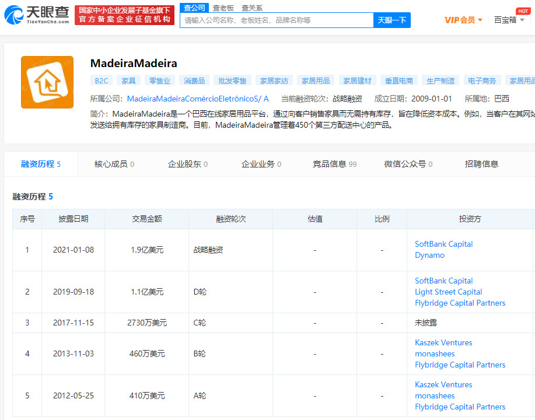Select the amount cell 460万美元

click(146, 354)
